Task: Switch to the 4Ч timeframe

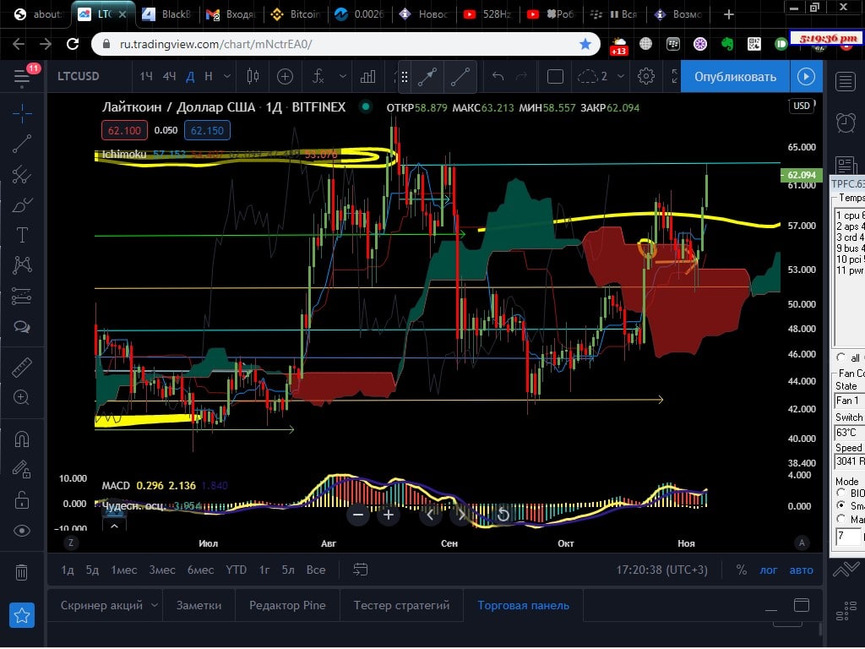Action: pos(169,77)
